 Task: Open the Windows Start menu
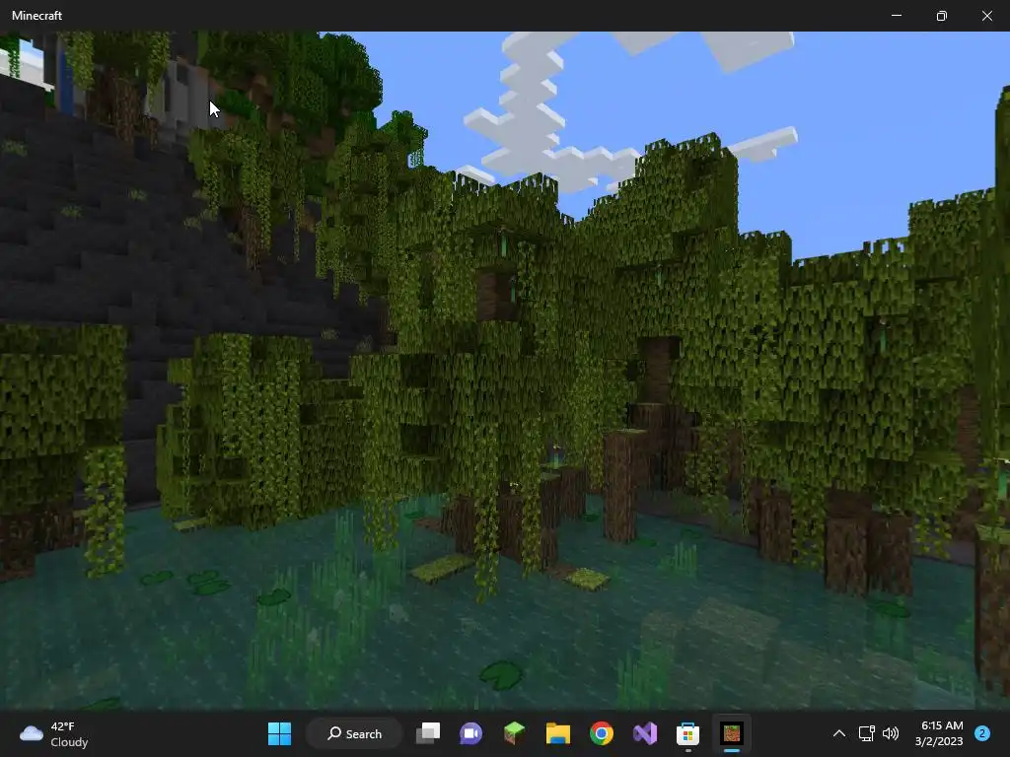(x=279, y=733)
